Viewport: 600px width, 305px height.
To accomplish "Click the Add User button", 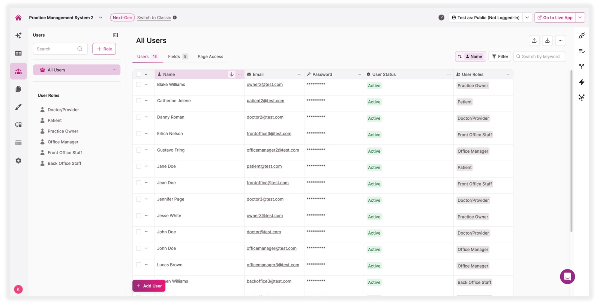I will [149, 286].
